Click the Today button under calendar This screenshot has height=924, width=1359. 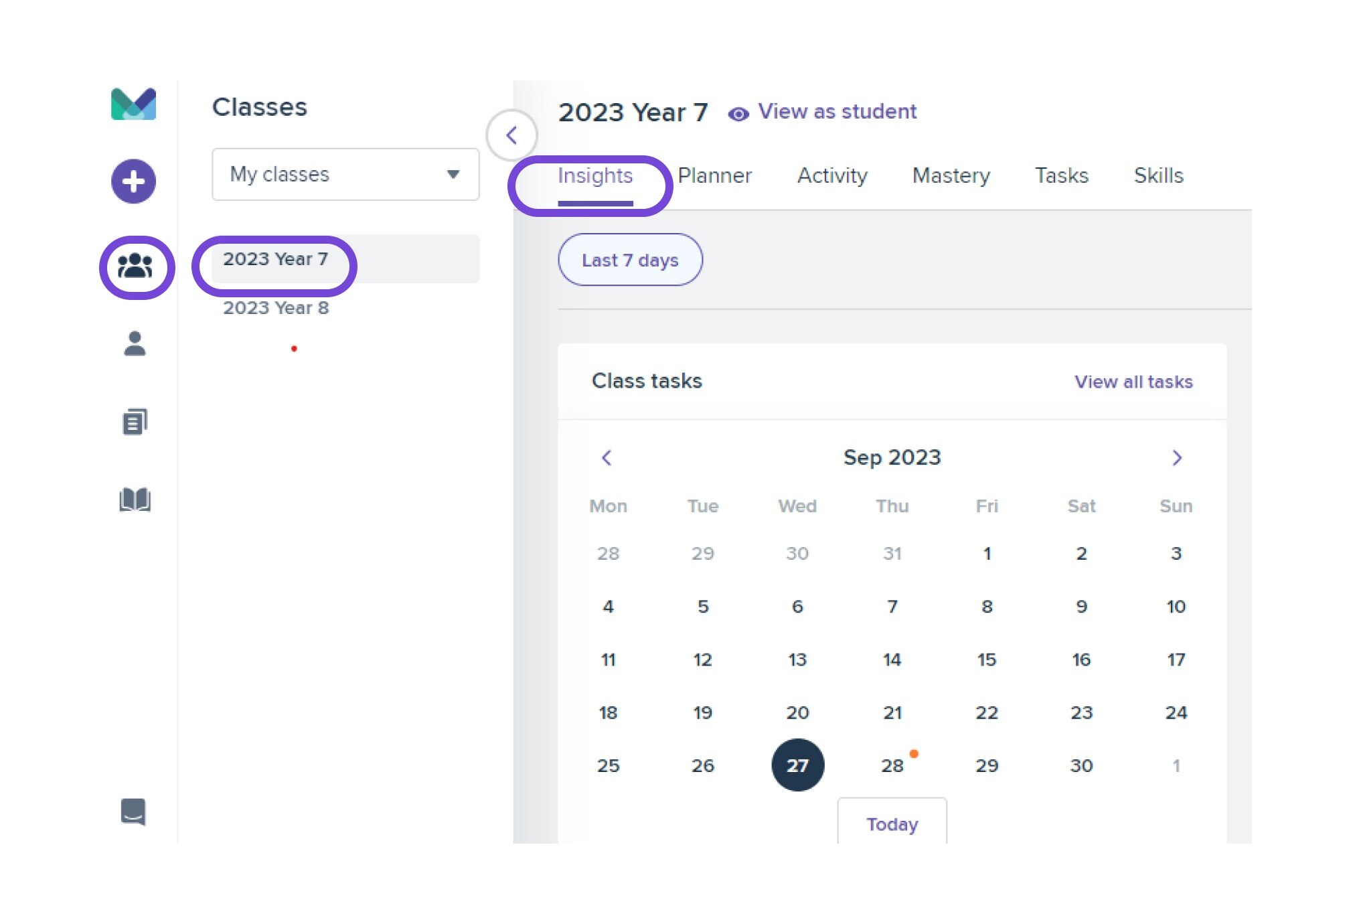pos(892,824)
